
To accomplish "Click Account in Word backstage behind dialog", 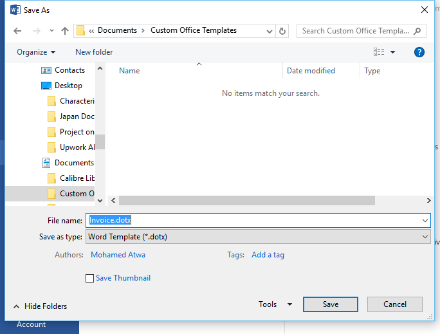I will coord(31,324).
